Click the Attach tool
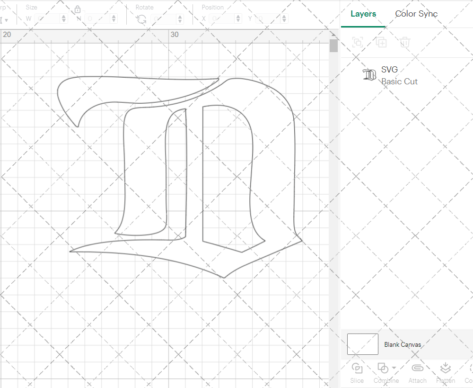Viewport: 473px width, 388px height. [x=418, y=373]
